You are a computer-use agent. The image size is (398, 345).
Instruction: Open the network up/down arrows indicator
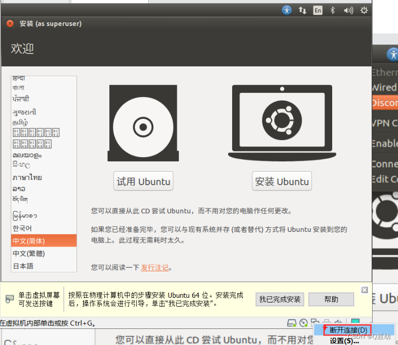pos(302,10)
